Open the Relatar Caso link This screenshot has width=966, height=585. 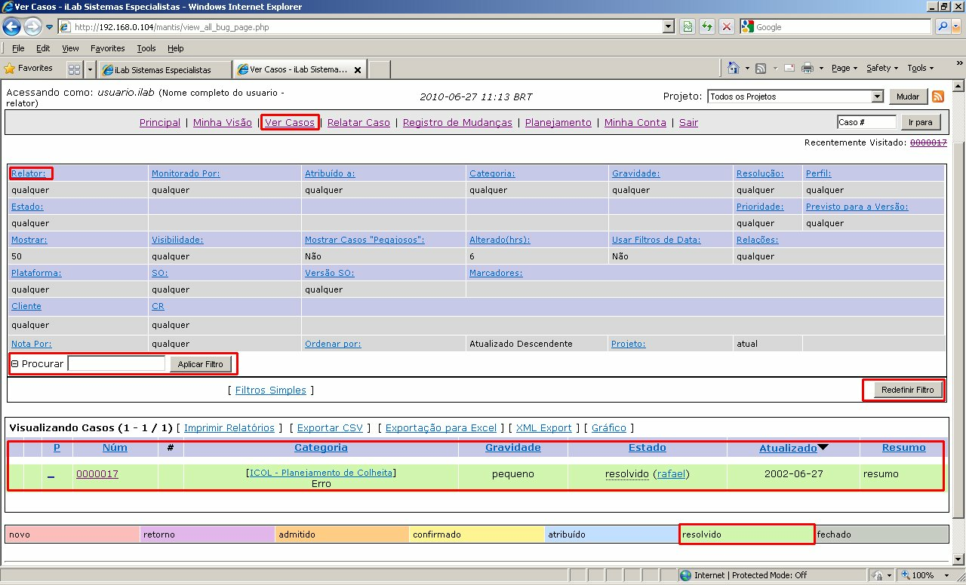click(x=358, y=122)
